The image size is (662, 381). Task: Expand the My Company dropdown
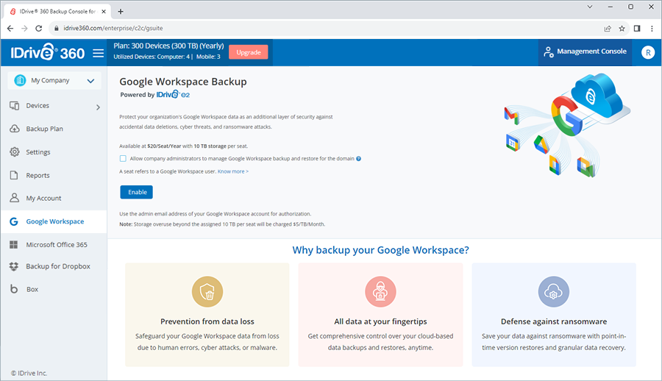[x=90, y=81]
